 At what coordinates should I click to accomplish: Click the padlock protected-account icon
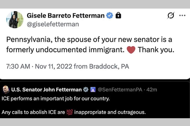(118, 16)
